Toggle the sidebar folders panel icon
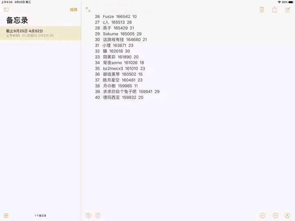Viewport: 295px width, 221px height. (6, 9)
